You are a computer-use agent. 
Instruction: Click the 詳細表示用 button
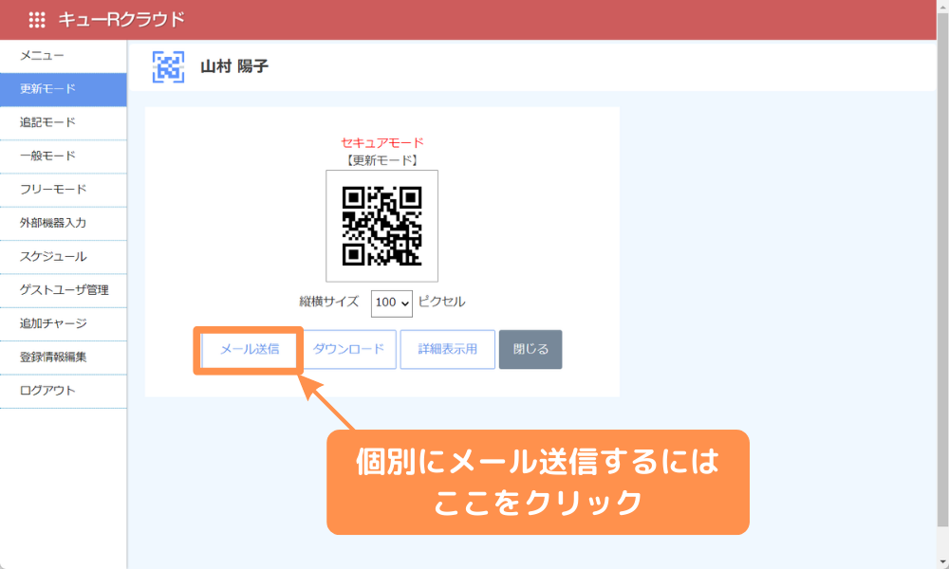tap(447, 350)
